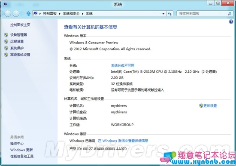Open the recent pages dropdown next to Forward

pyautogui.click(x=22, y=14)
